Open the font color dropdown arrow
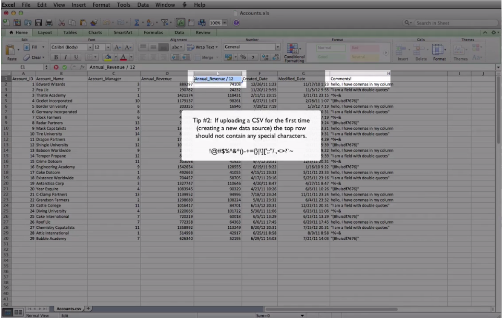 pos(131,57)
